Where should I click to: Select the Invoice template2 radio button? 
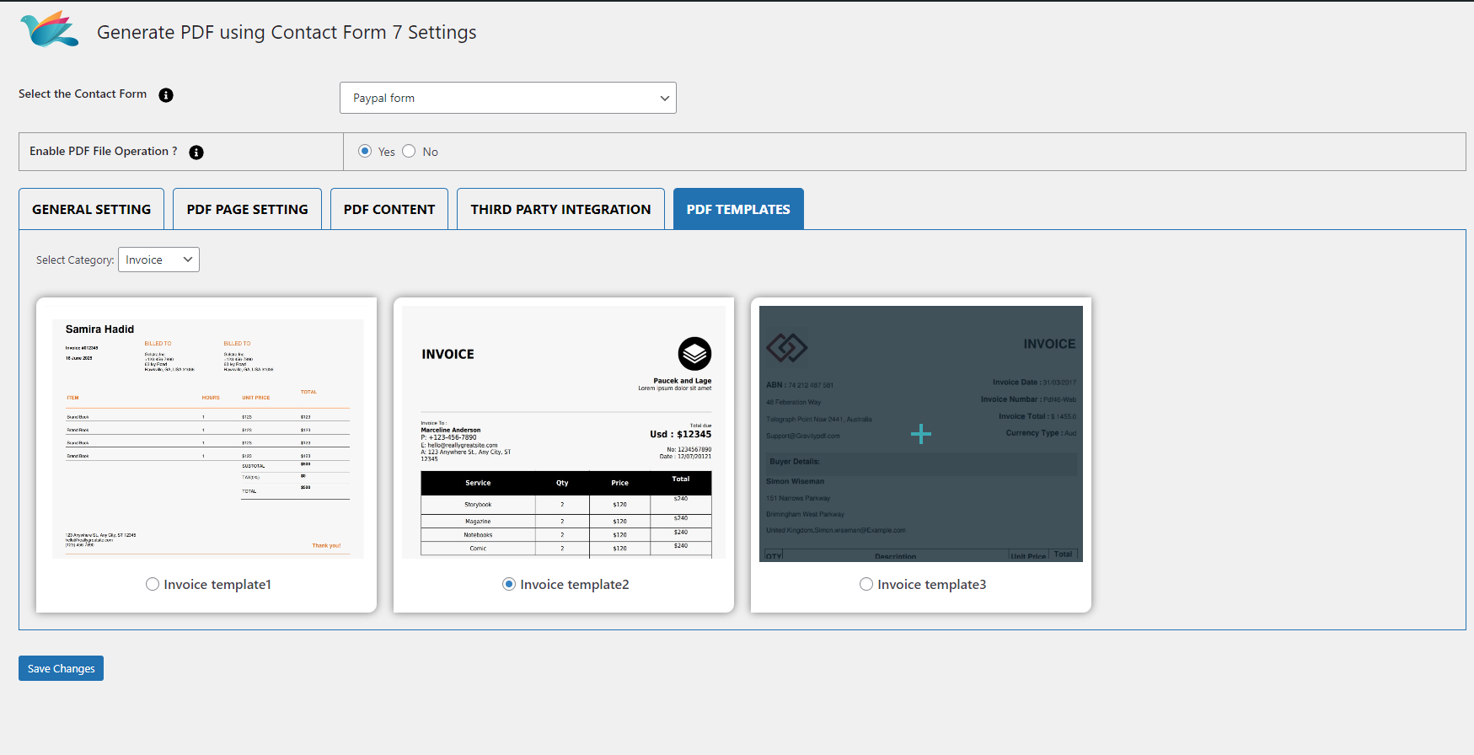pos(509,585)
